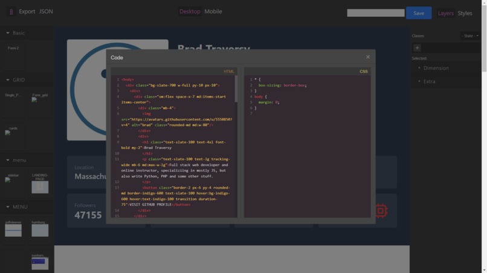
Task: Click the Followers count 47155
Action: [x=88, y=215]
